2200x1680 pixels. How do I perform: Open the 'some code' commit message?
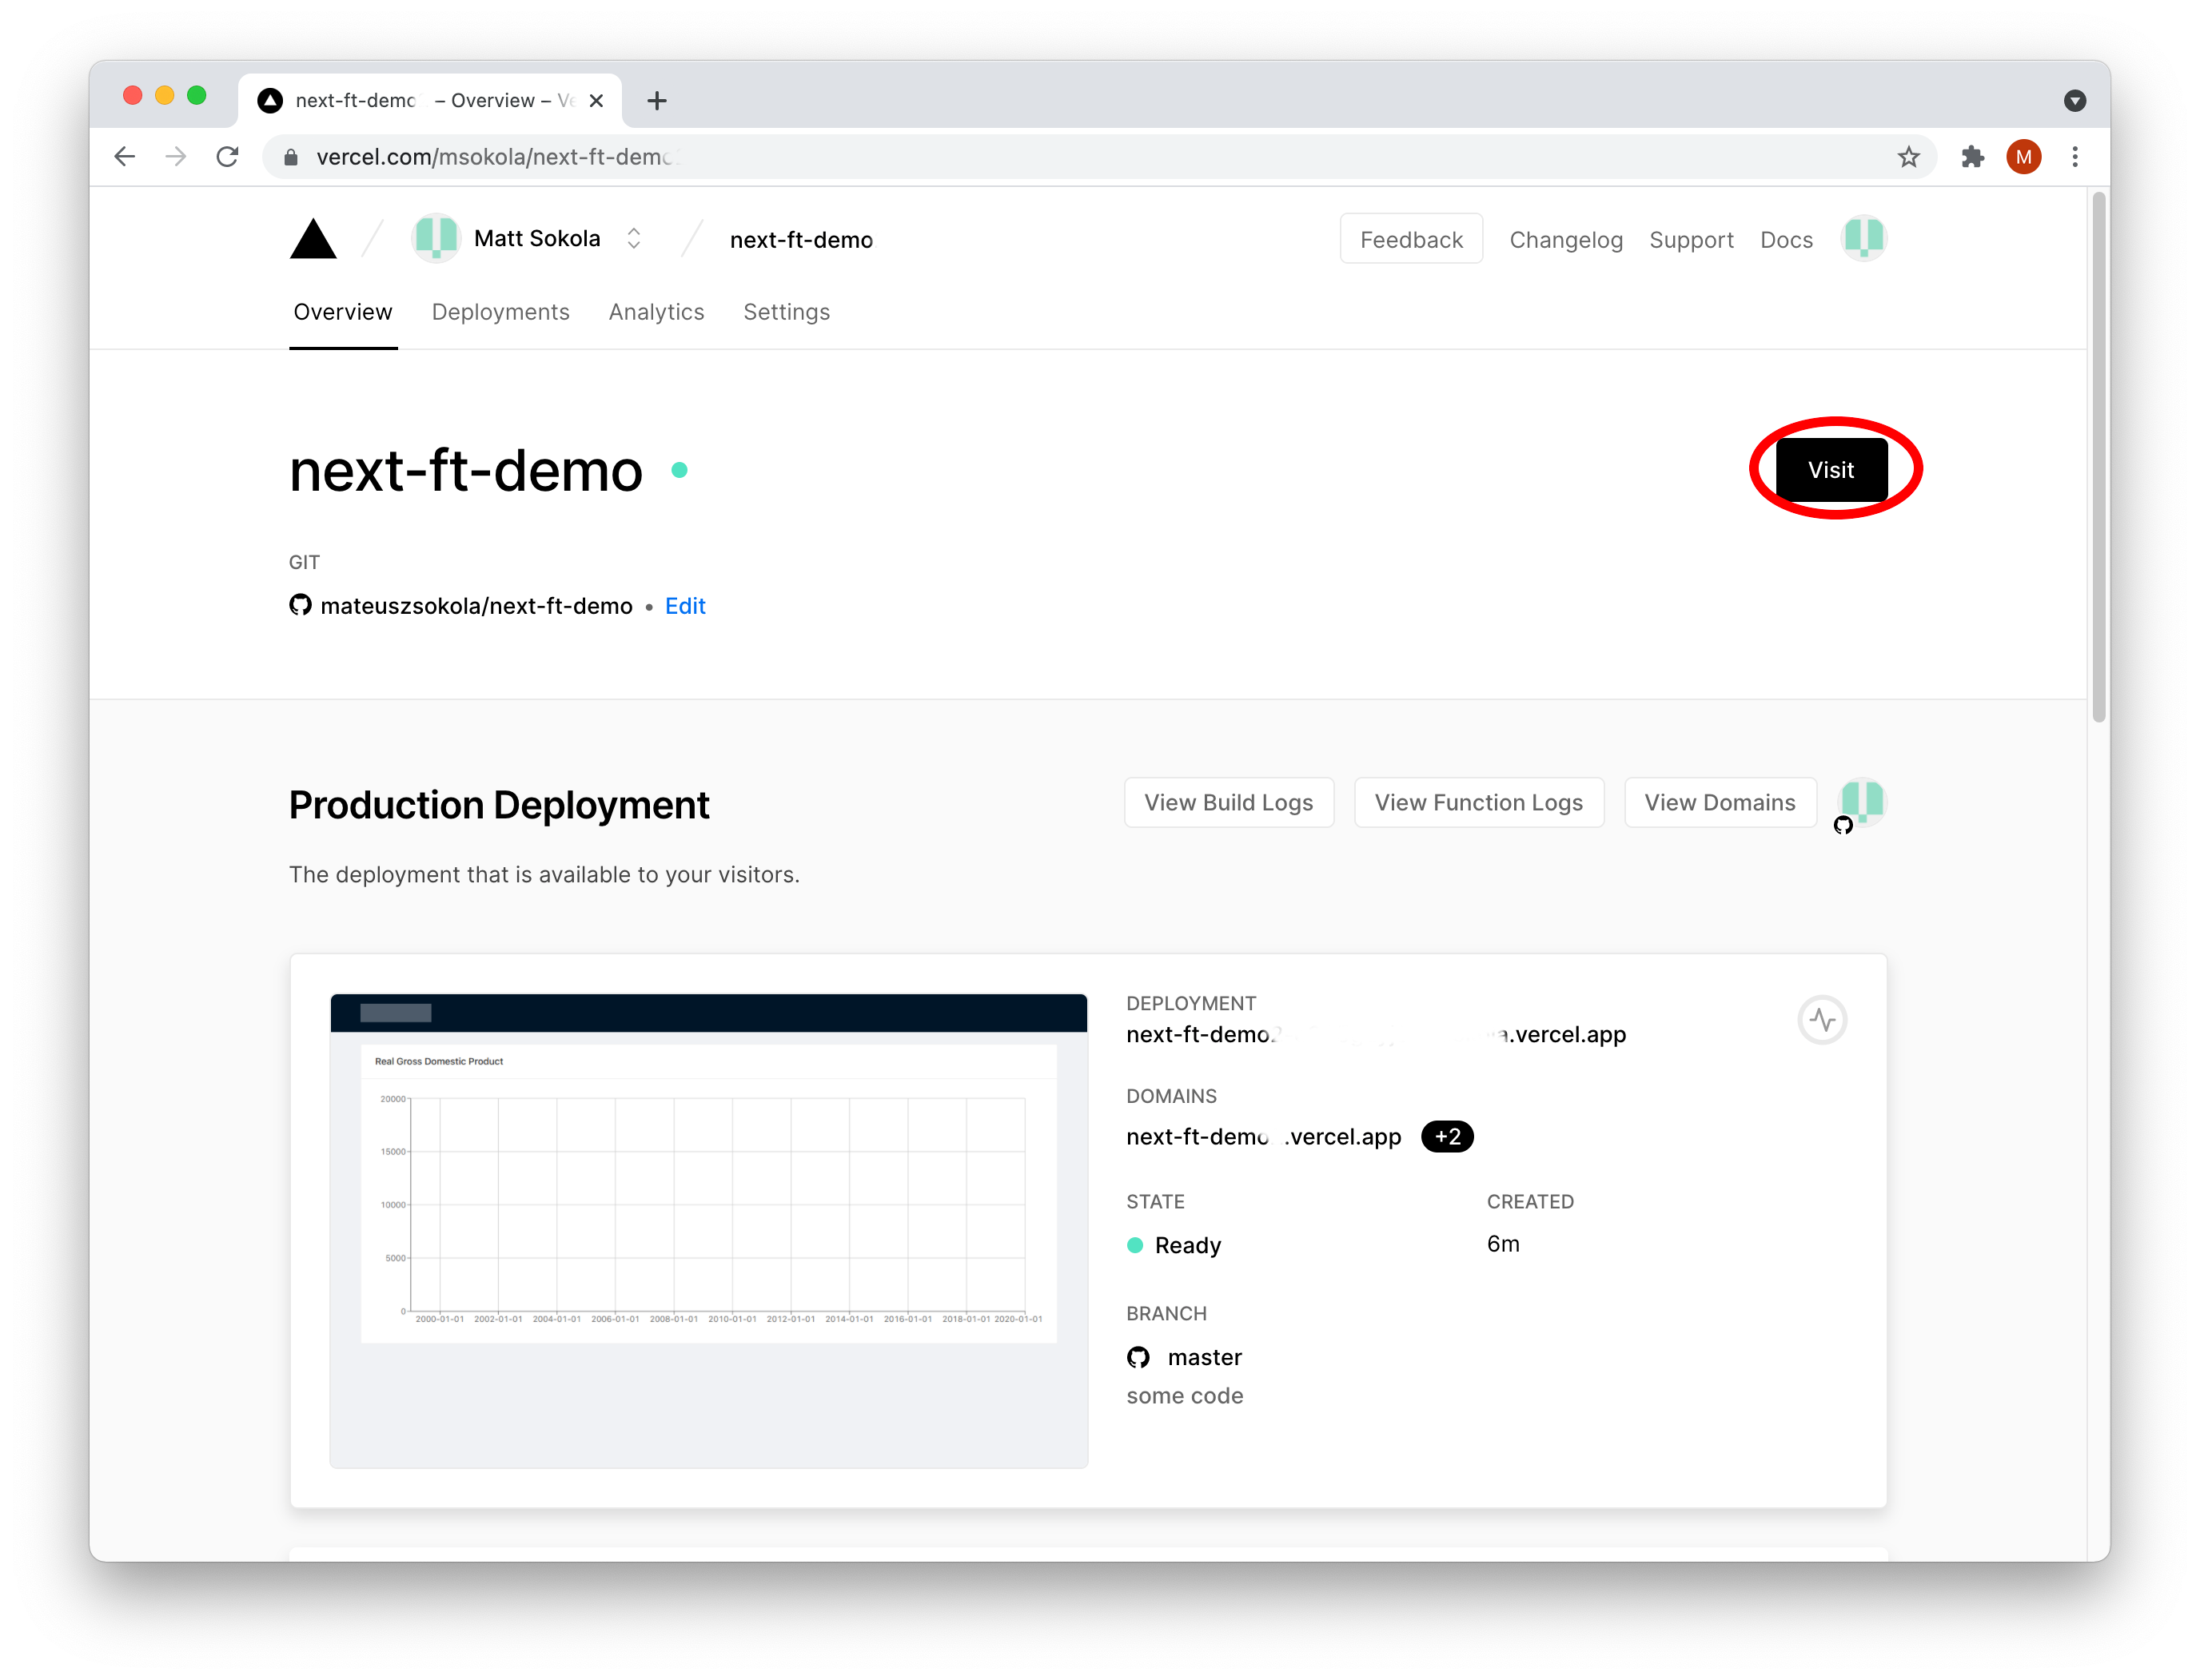(x=1185, y=1396)
